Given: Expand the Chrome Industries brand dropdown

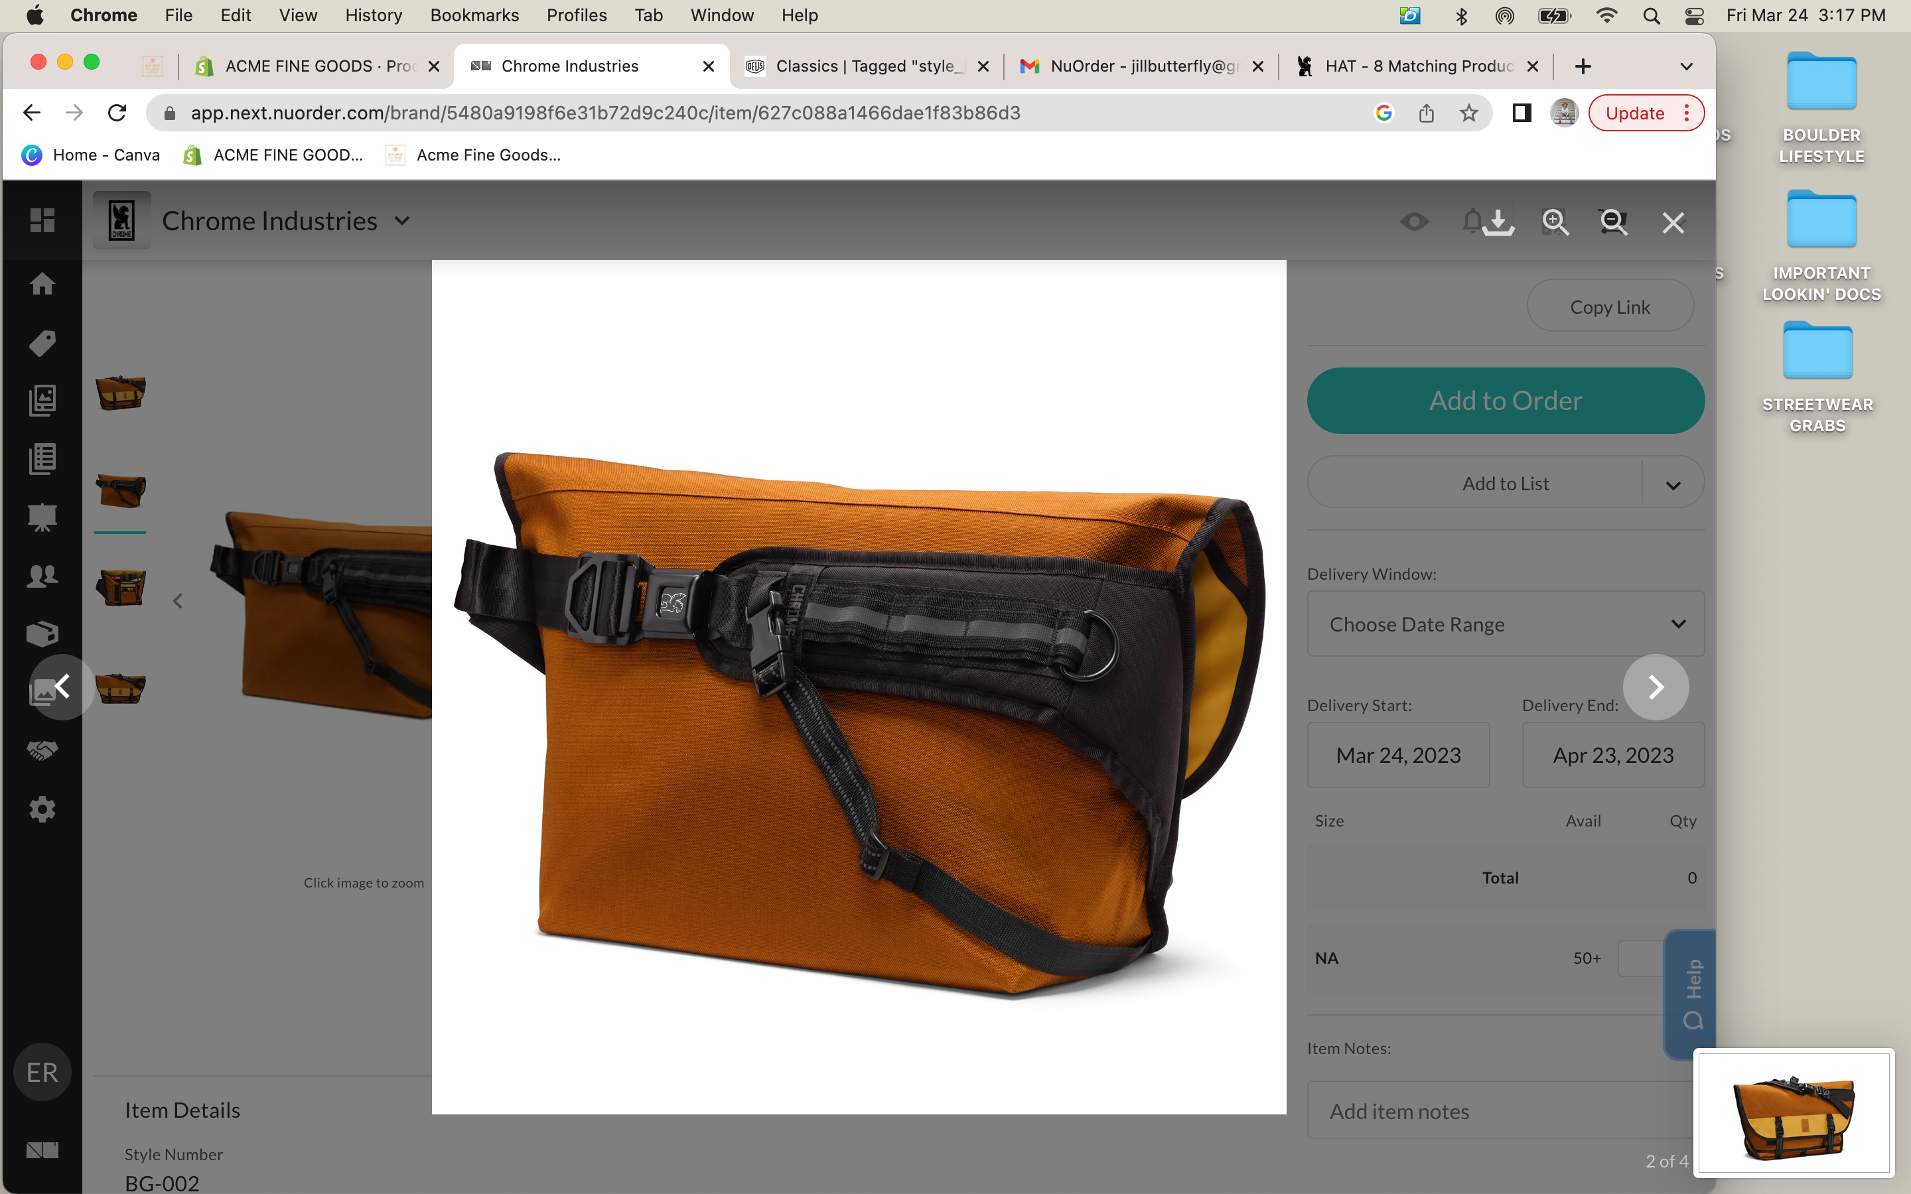Looking at the screenshot, I should pyautogui.click(x=403, y=221).
